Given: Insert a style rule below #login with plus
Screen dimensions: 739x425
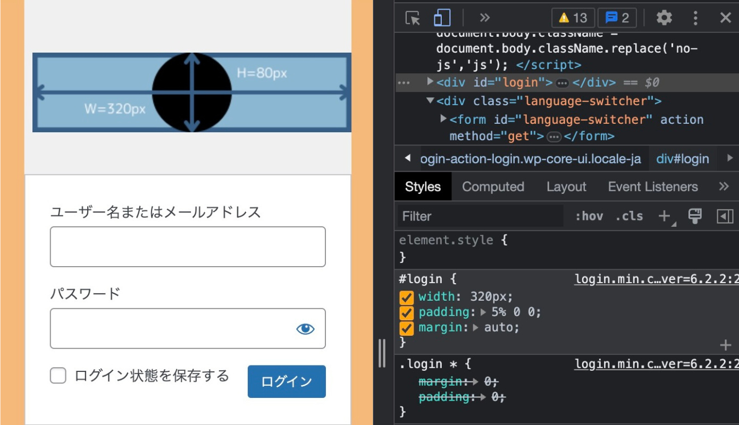Looking at the screenshot, I should (726, 345).
